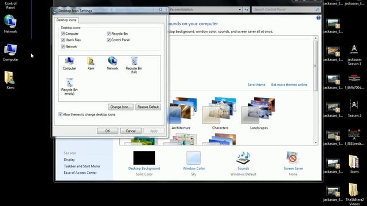Click the Icons folder on the desktop
Image resolution: width=367 pixels, height=206 pixels.
click(354, 164)
